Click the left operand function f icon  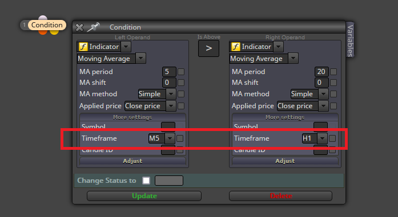pos(83,47)
